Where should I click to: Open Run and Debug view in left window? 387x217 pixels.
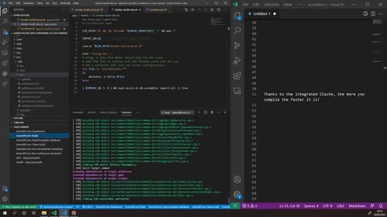point(5,43)
